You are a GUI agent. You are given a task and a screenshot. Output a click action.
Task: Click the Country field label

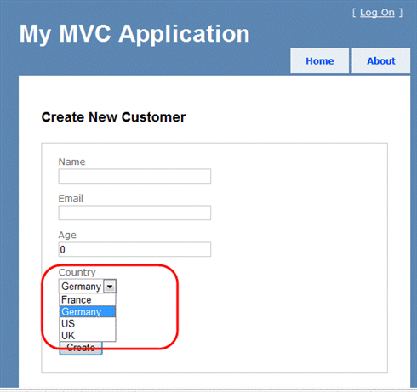[77, 272]
